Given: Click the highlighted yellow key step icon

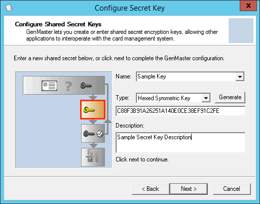Looking at the screenshot, I should pos(93,110).
